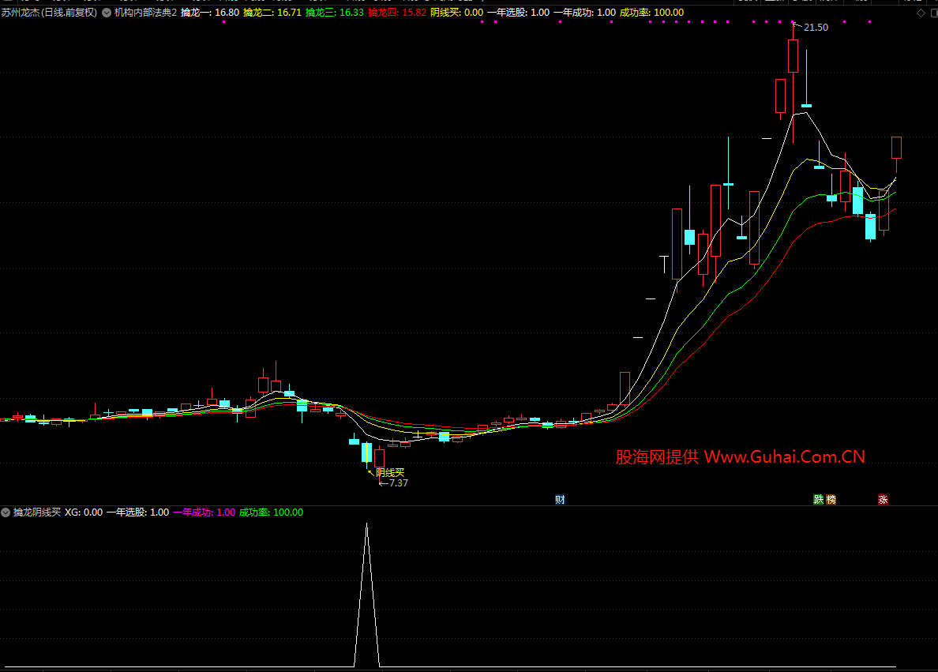The image size is (938, 672).
Task: Click the highest red candlestick near 21.50
Action: (794, 56)
